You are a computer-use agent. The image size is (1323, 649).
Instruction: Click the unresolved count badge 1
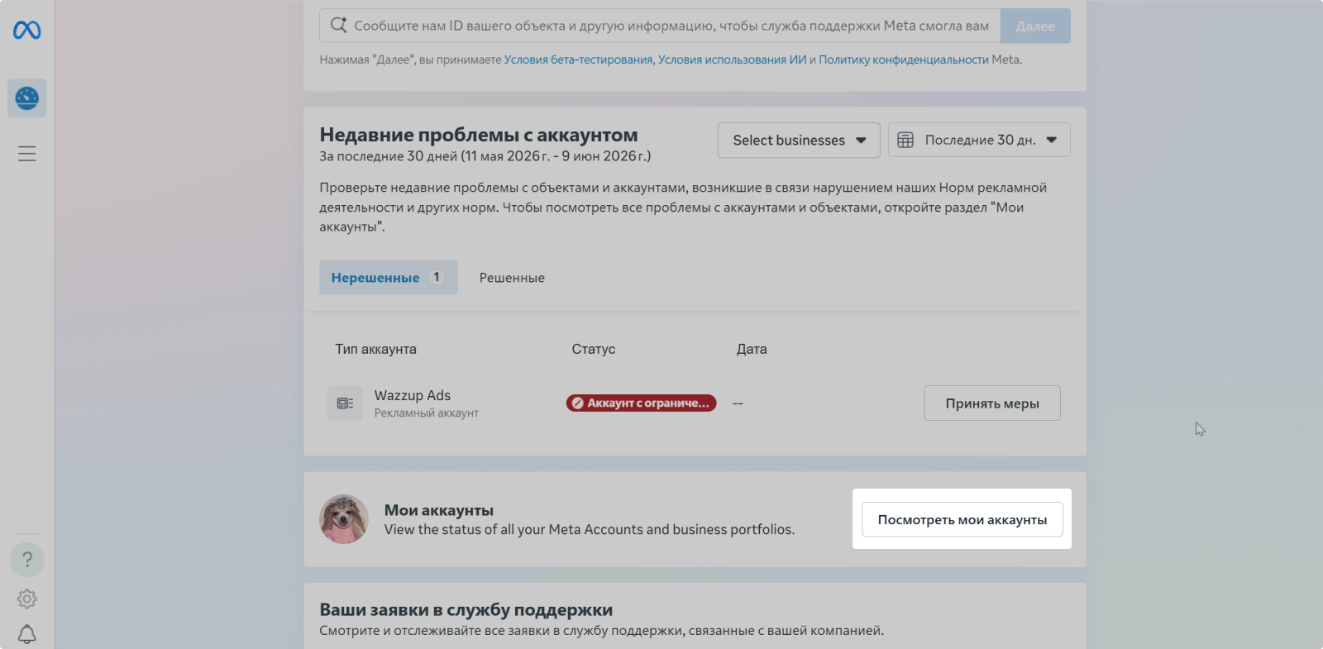[437, 278]
